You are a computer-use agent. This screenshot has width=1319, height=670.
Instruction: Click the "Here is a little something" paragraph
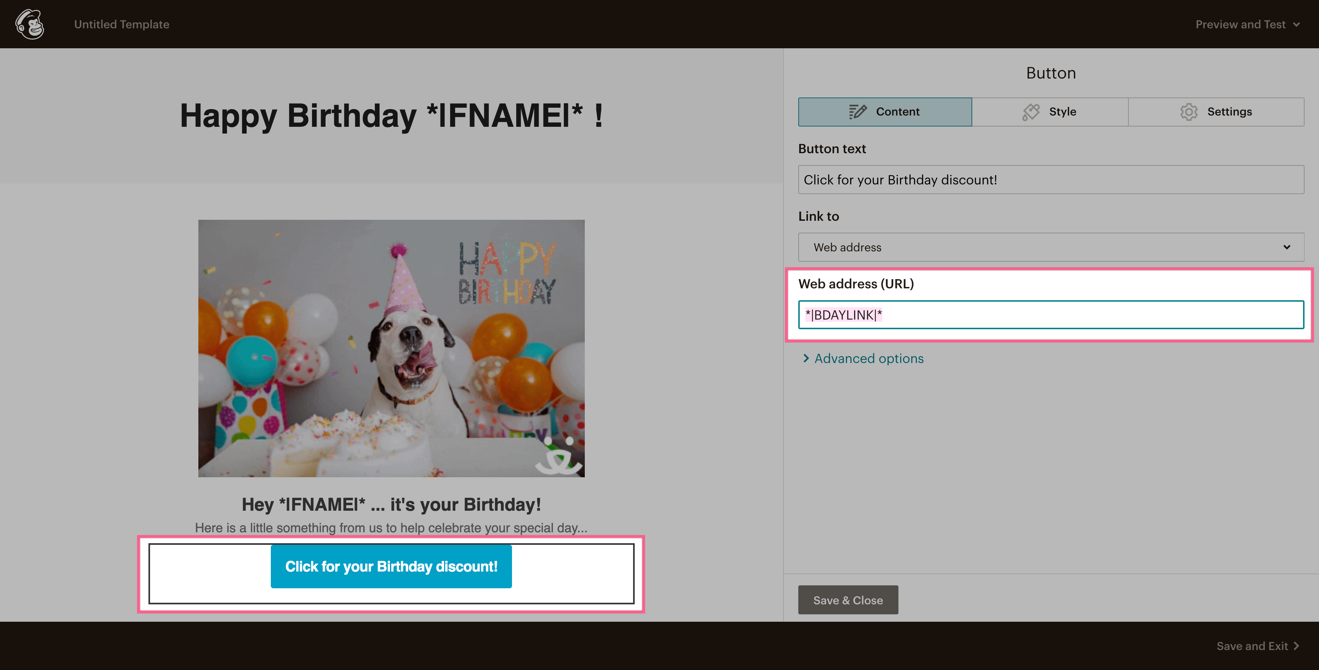[391, 528]
